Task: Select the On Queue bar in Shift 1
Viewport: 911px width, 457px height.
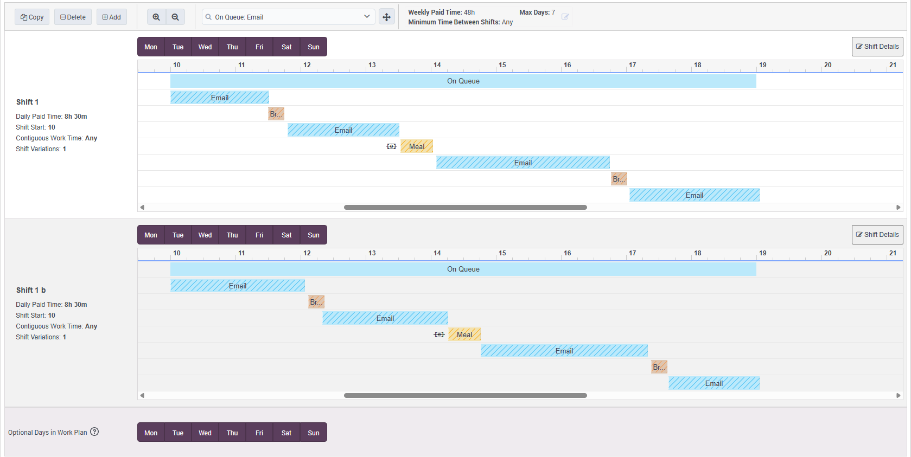Action: pos(463,81)
